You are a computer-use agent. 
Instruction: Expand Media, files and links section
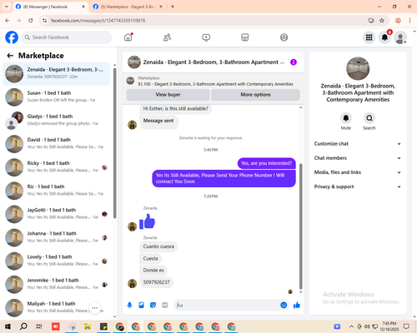[x=358, y=172]
